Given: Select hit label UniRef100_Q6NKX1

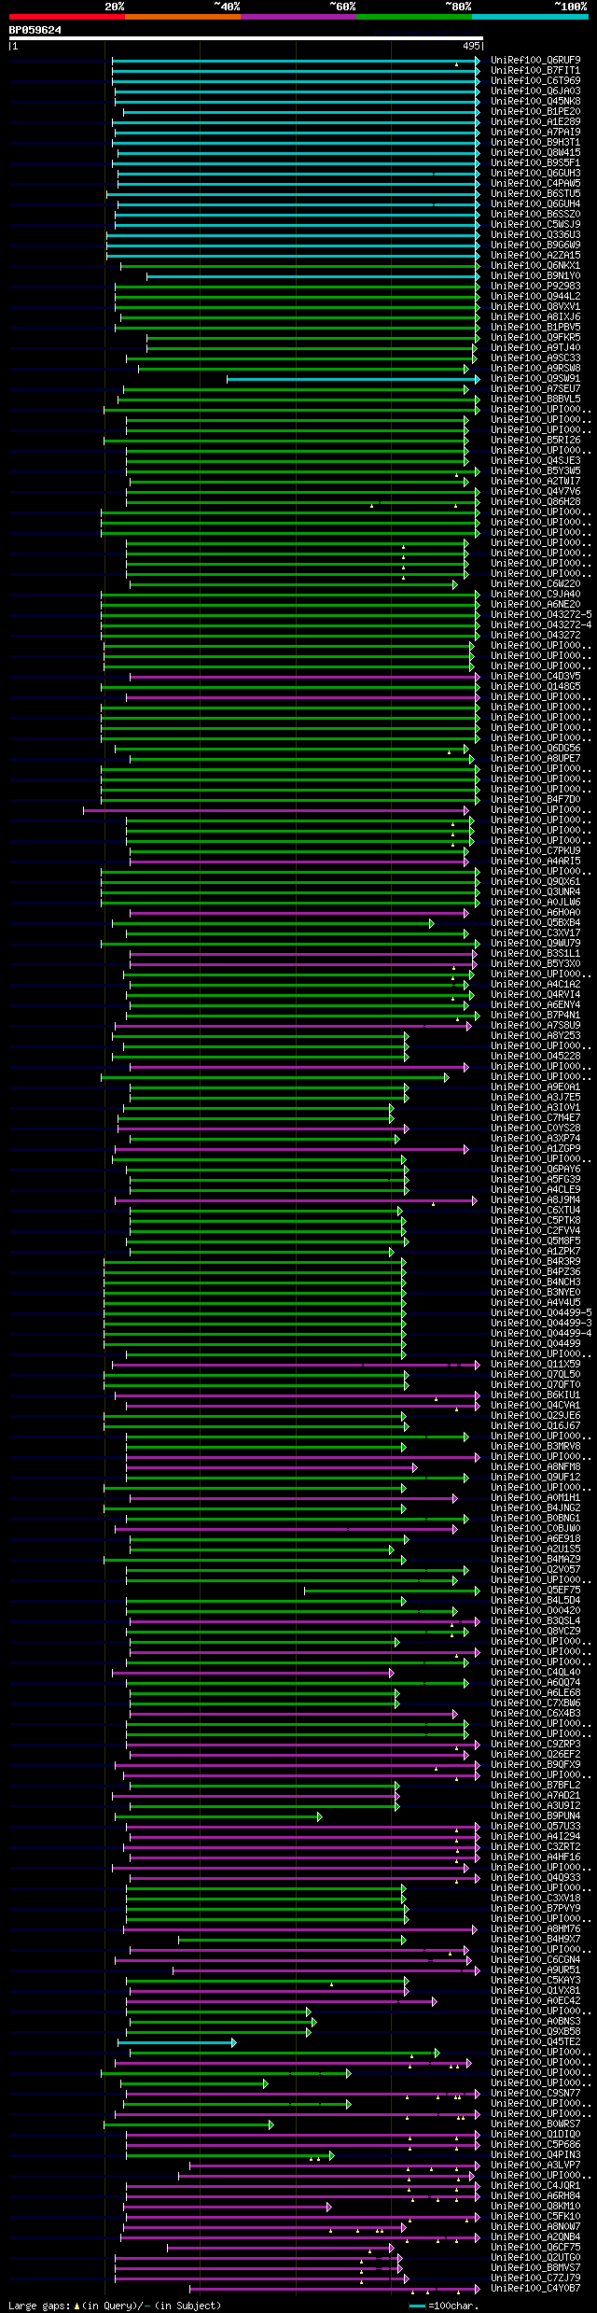Looking at the screenshot, I should click(x=535, y=266).
